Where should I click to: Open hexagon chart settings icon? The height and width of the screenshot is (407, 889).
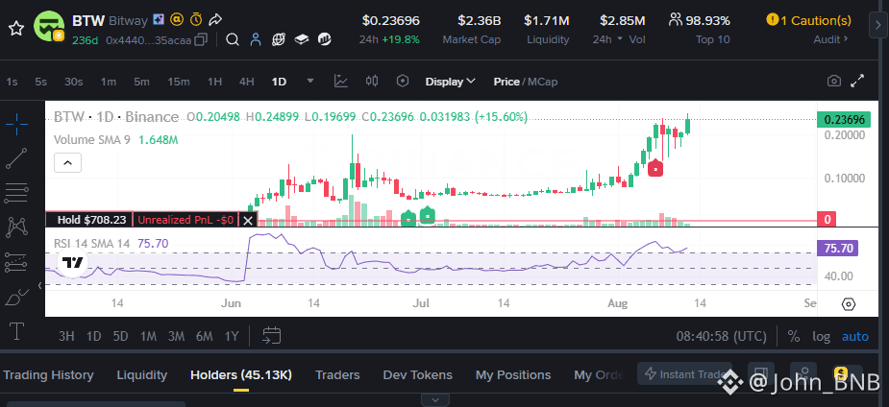[x=403, y=81]
